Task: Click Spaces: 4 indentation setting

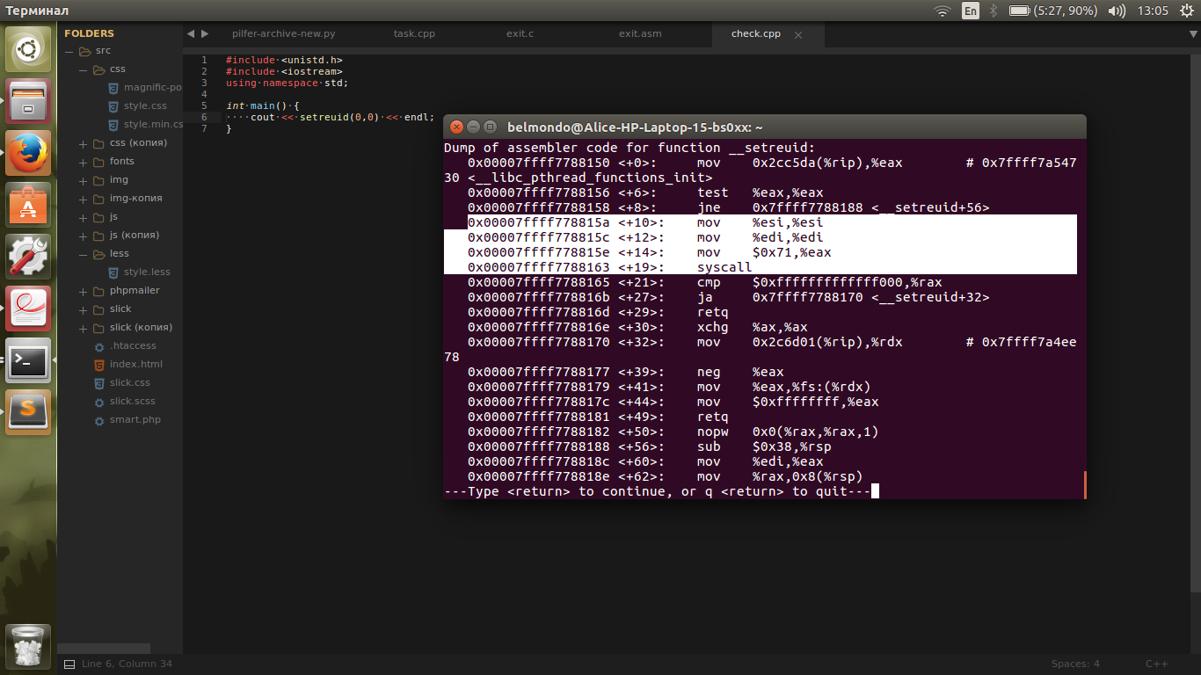Action: (x=1075, y=664)
